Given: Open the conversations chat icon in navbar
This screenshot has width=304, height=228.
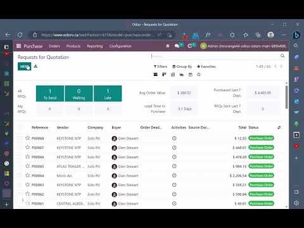Looking at the screenshot, I should (x=177, y=46).
